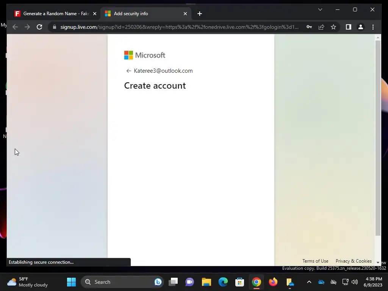Maximize the Chrome window
This screenshot has width=388, height=291.
(355, 9)
